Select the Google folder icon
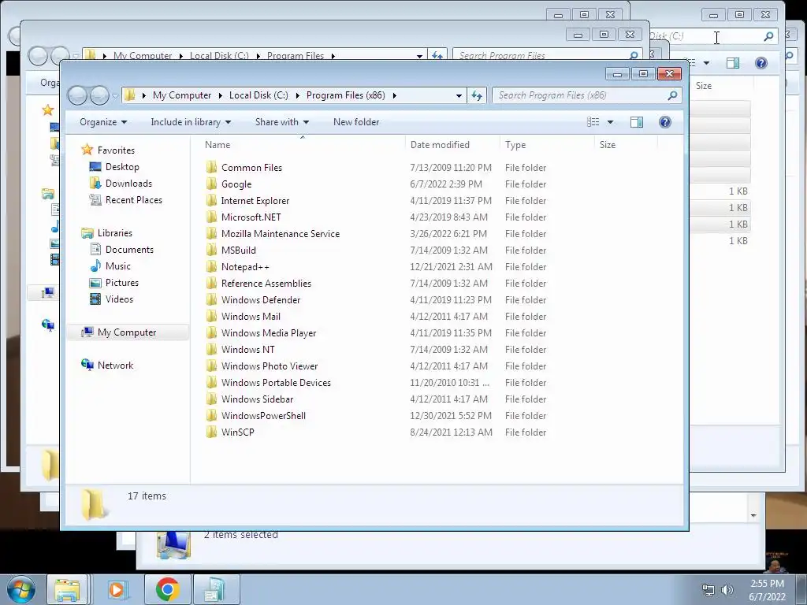The width and height of the screenshot is (807, 605). (211, 184)
